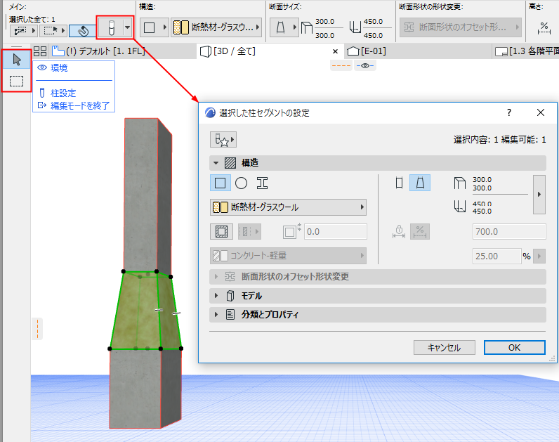Select circular cross-section in dialog

tap(242, 183)
